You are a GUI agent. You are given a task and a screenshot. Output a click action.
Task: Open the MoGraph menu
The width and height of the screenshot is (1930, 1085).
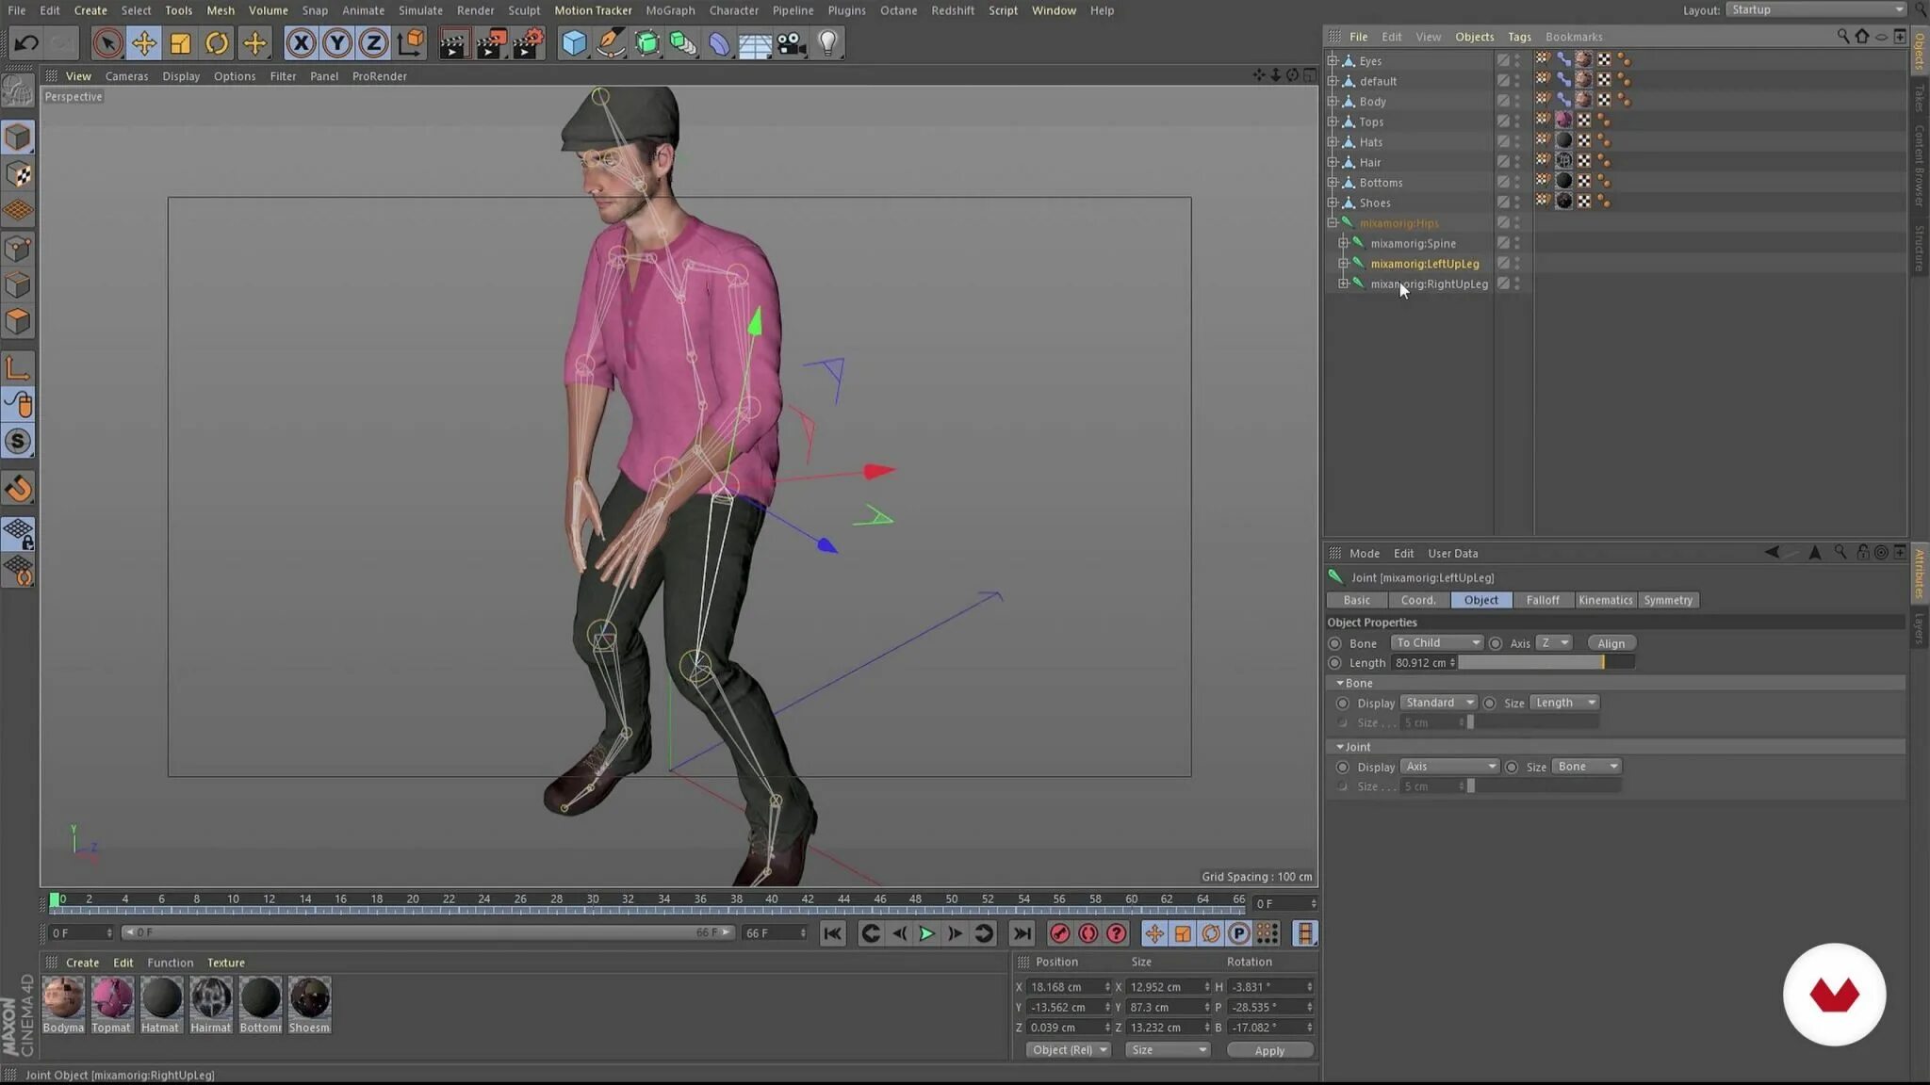pyautogui.click(x=671, y=10)
